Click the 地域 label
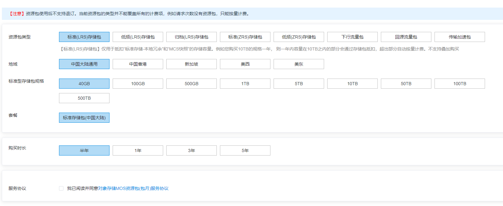 [x=13, y=64]
